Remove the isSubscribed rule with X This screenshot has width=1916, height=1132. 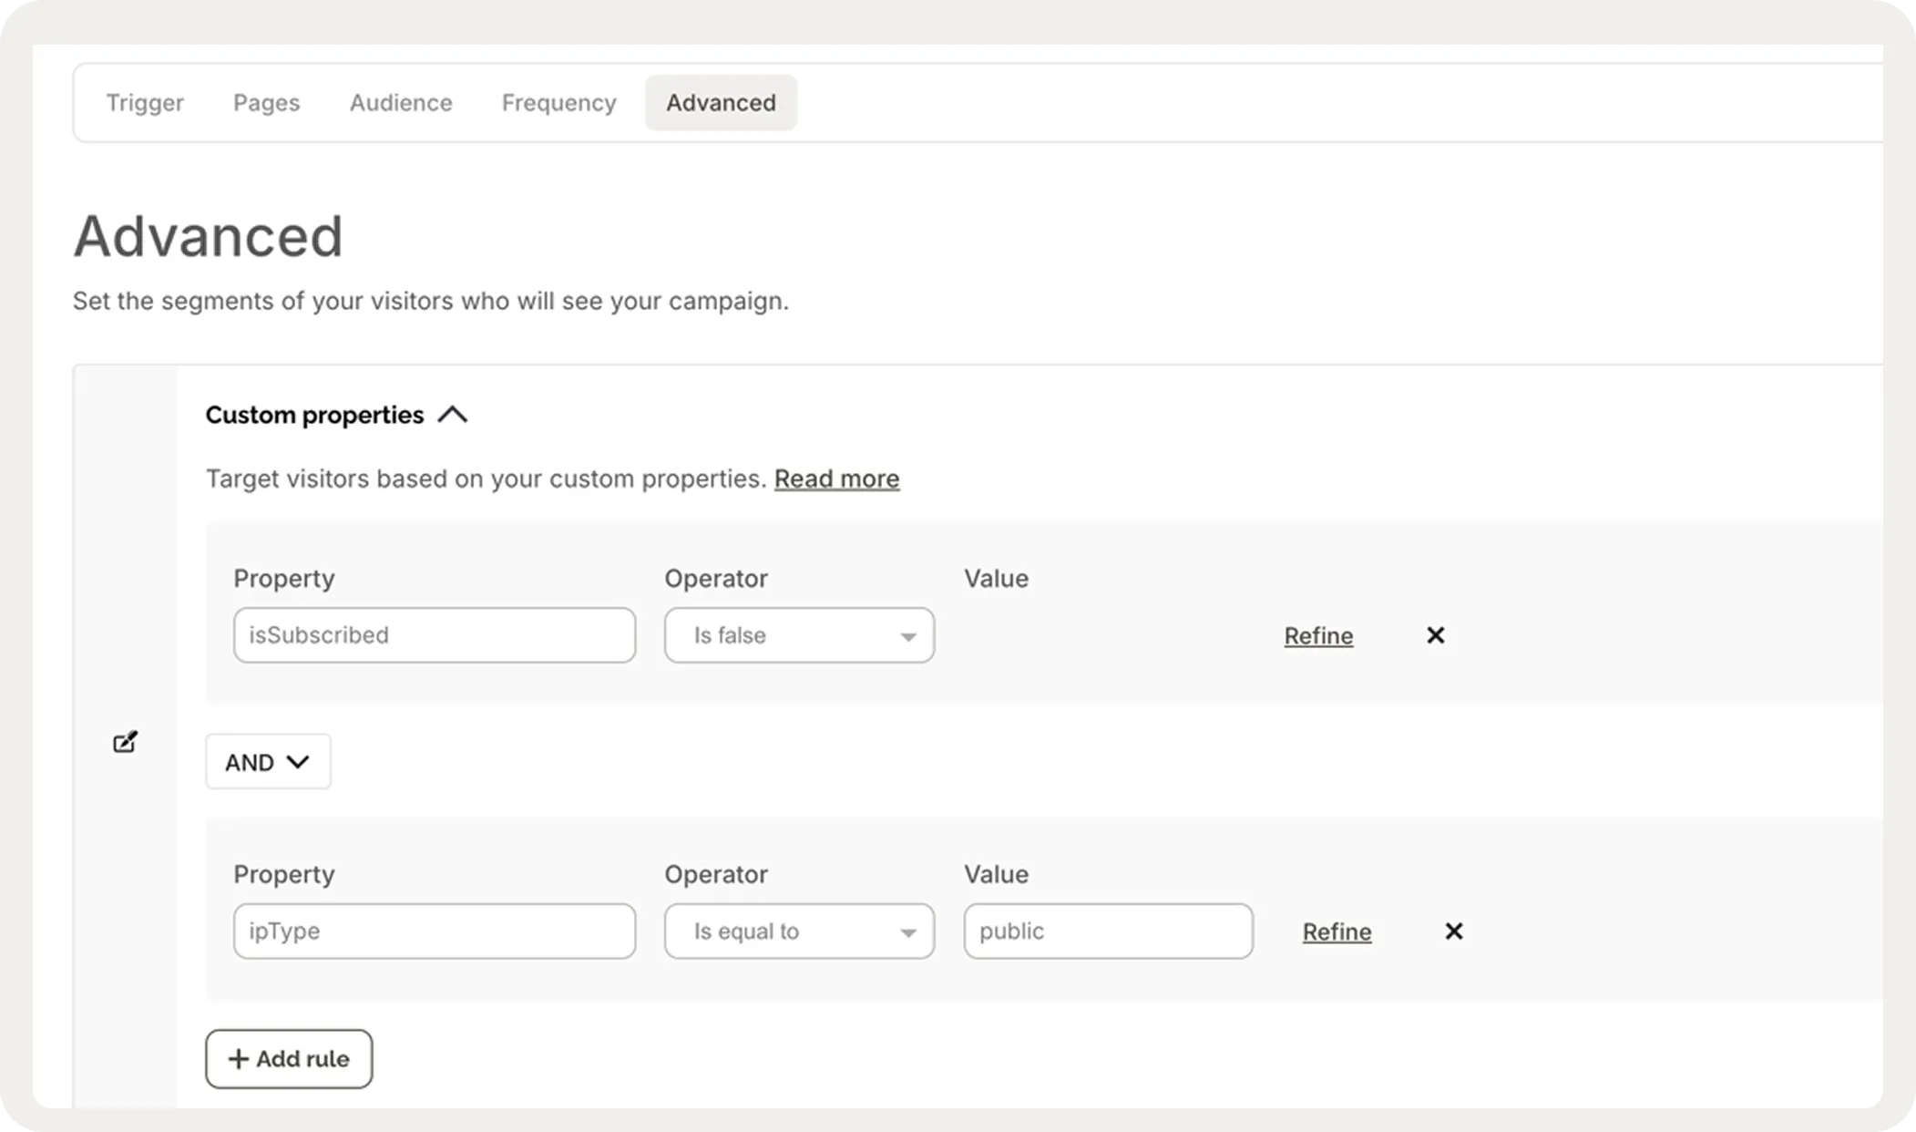(x=1435, y=635)
